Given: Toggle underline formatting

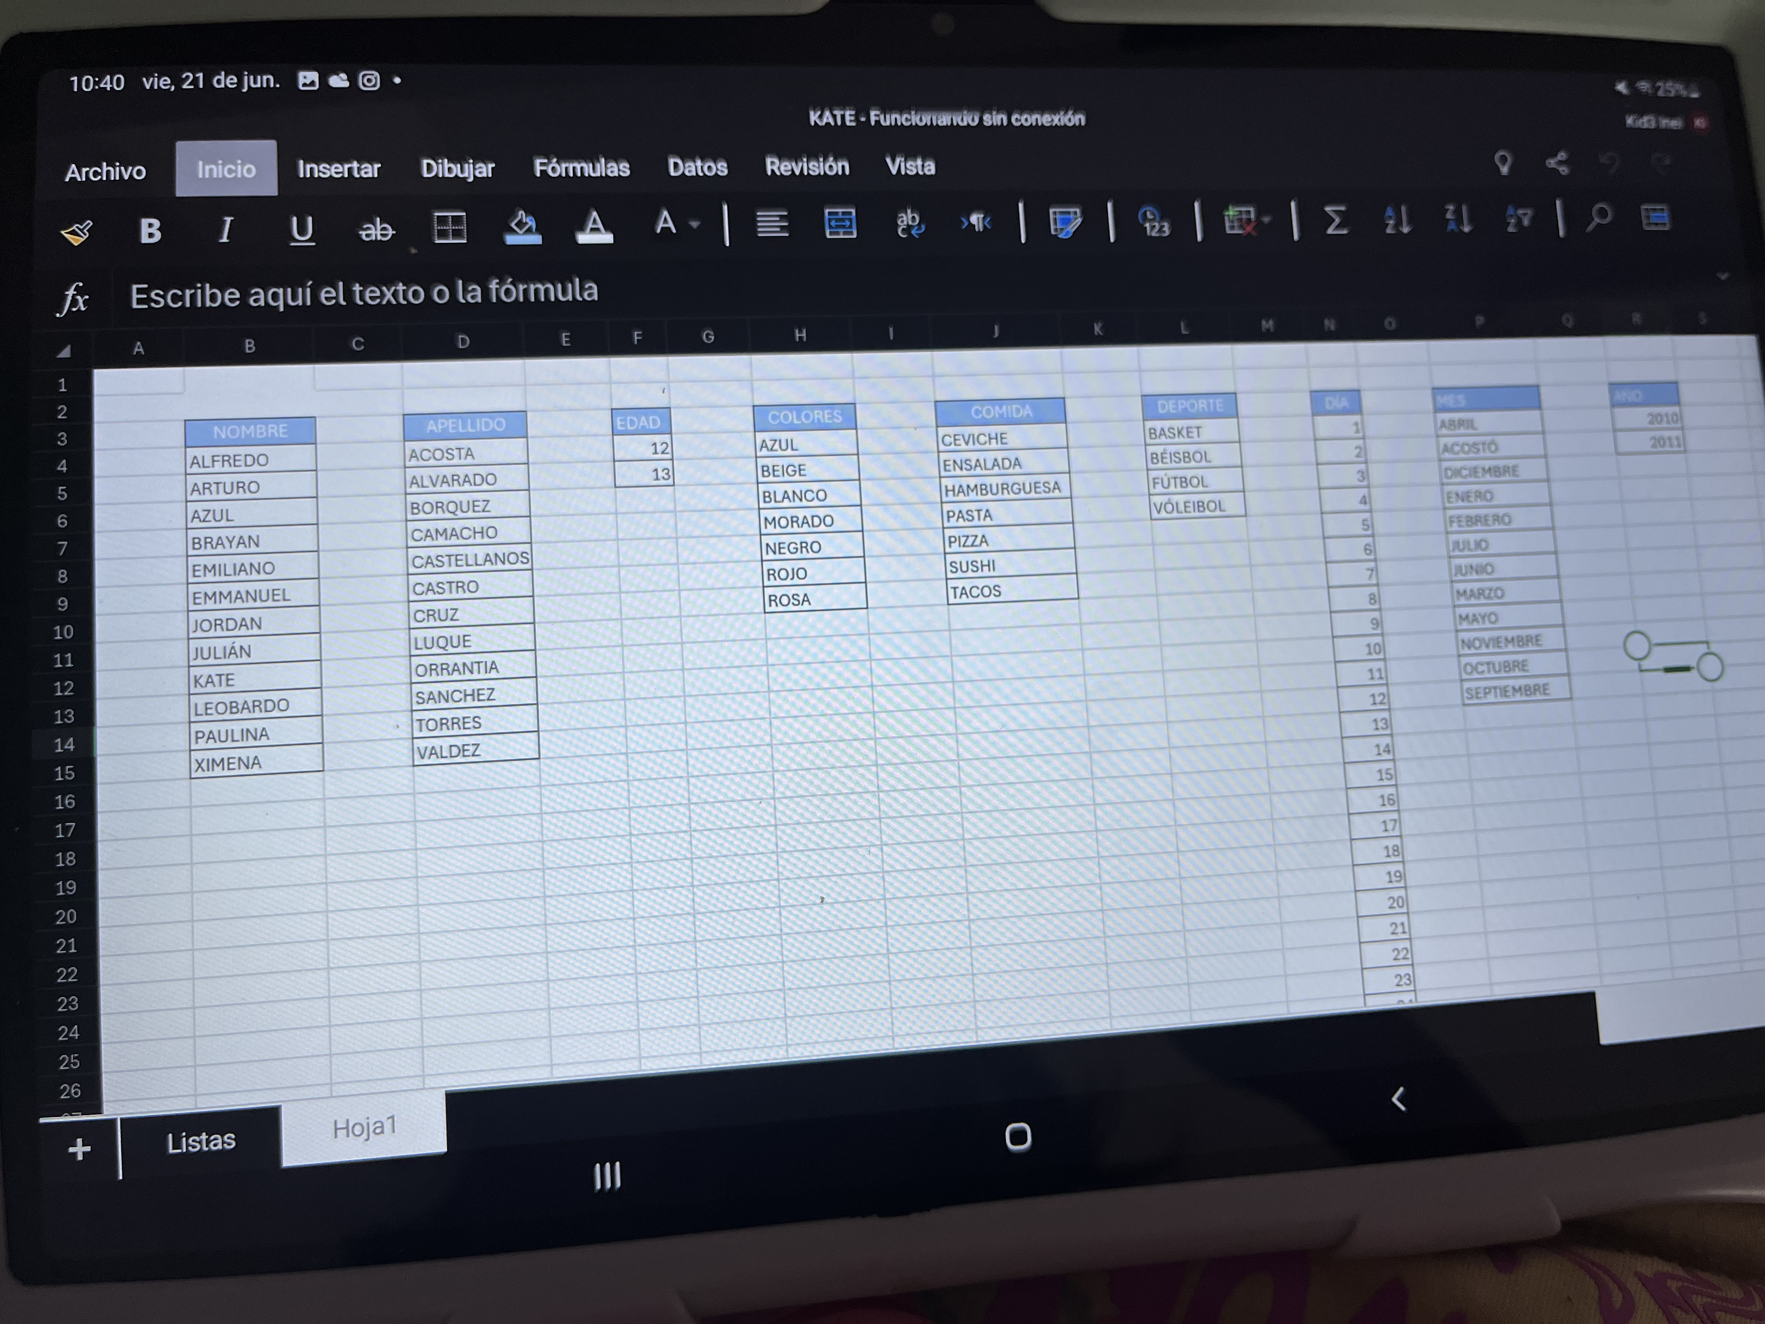Looking at the screenshot, I should click(x=301, y=230).
